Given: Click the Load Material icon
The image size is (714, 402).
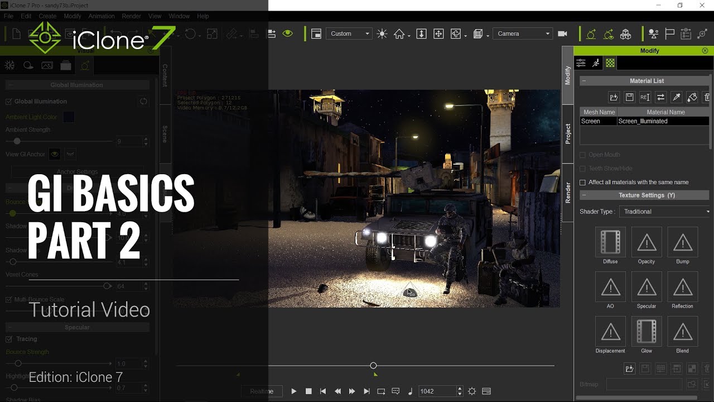Looking at the screenshot, I should [614, 97].
